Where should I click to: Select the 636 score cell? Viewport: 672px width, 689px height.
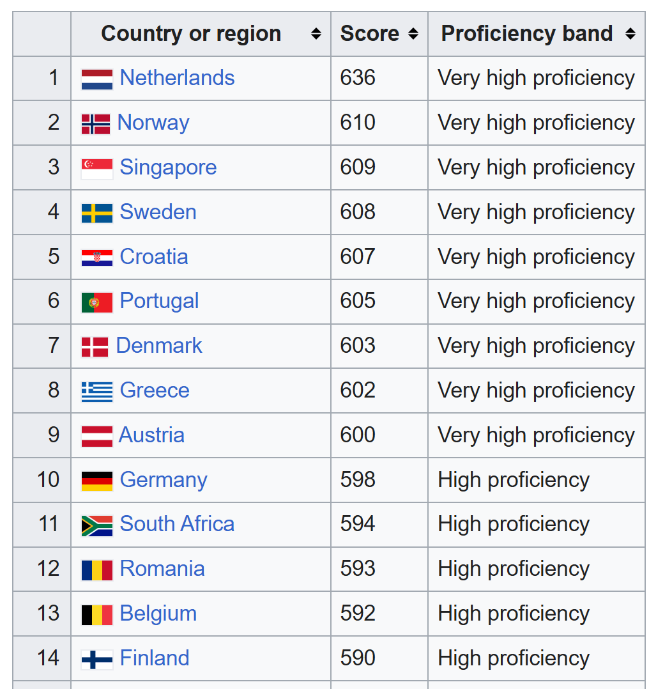pyautogui.click(x=358, y=78)
